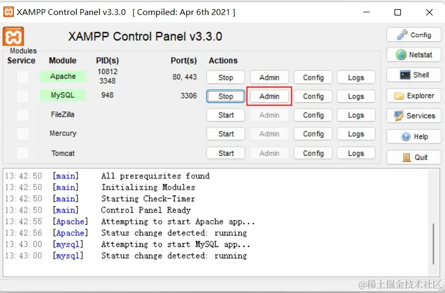Viewport: 445px width, 293px height.
Task: View Apache Logs
Action: [356, 77]
